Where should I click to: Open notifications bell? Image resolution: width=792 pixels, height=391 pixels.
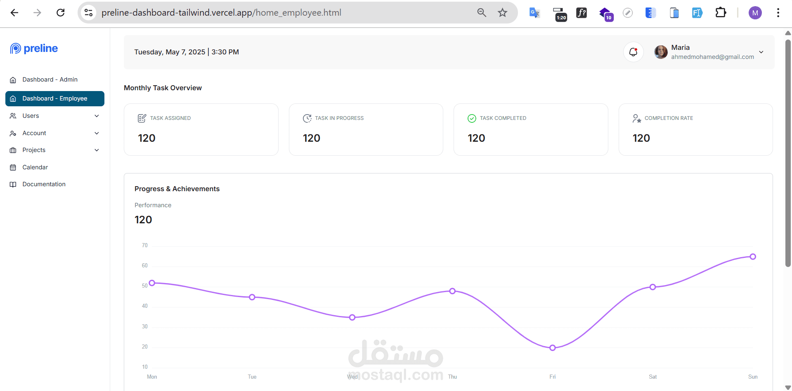[x=633, y=52]
